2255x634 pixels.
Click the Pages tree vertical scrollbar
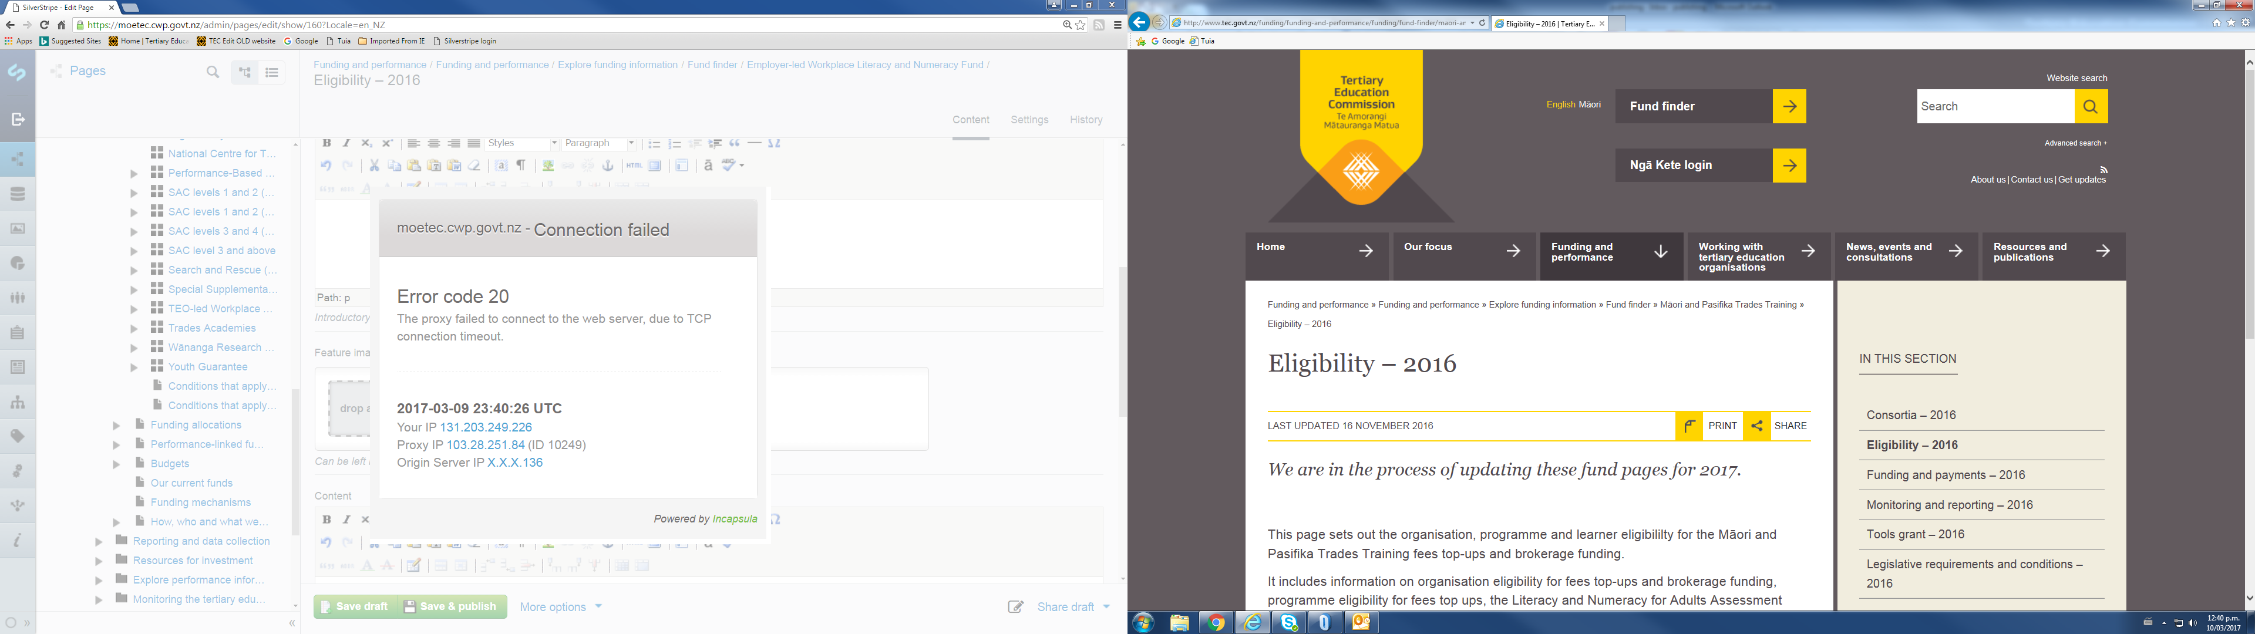point(296,461)
